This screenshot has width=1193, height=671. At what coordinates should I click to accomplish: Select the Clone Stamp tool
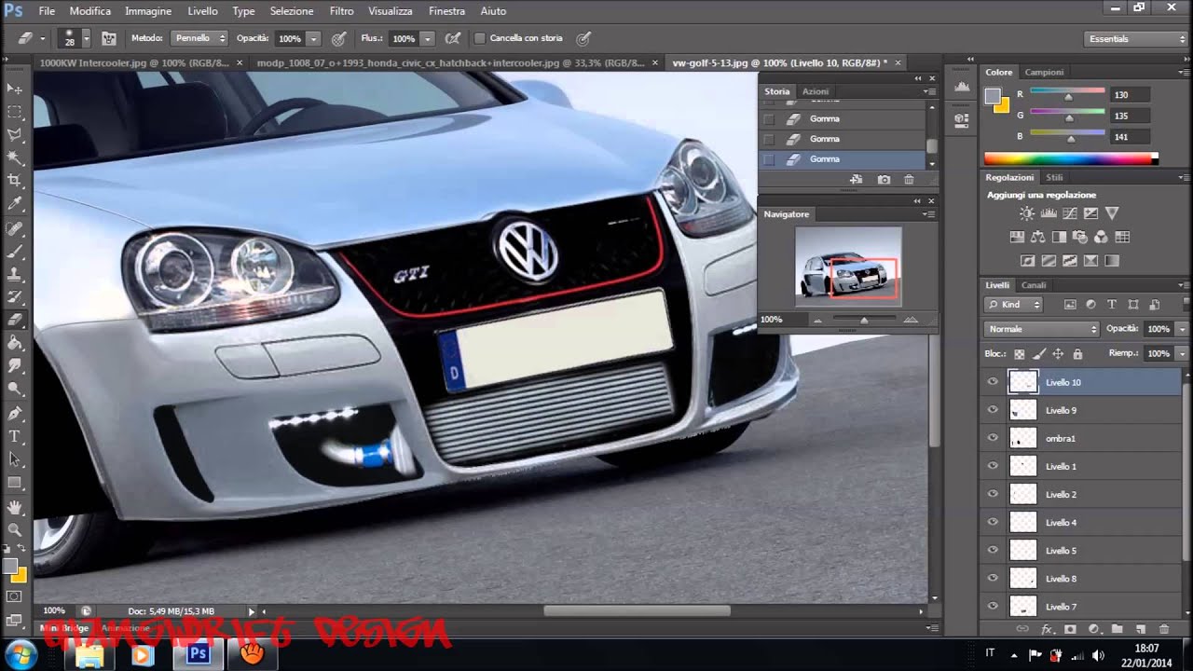(x=15, y=275)
